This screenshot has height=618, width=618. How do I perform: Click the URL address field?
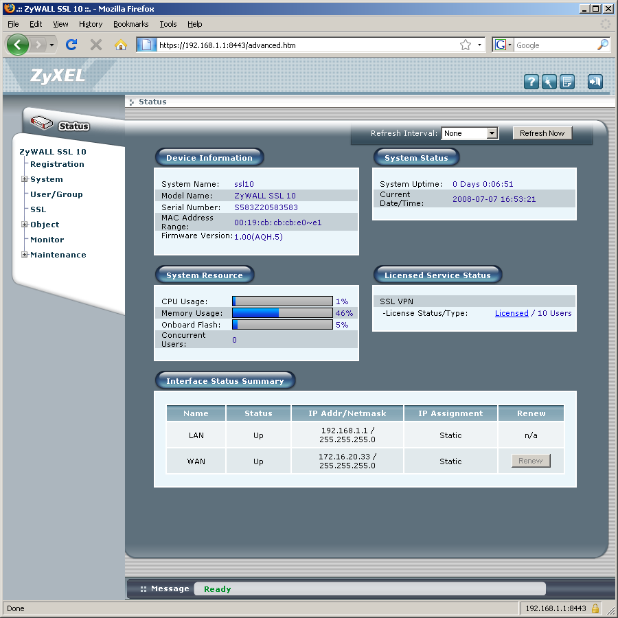pos(307,45)
